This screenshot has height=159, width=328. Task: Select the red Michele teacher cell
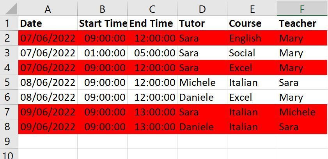[302, 112]
